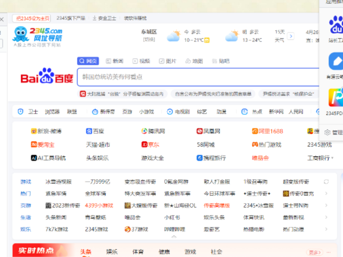The height and width of the screenshot is (257, 343).
Task: Collapse the links panel with up chevron
Action: [174, 236]
